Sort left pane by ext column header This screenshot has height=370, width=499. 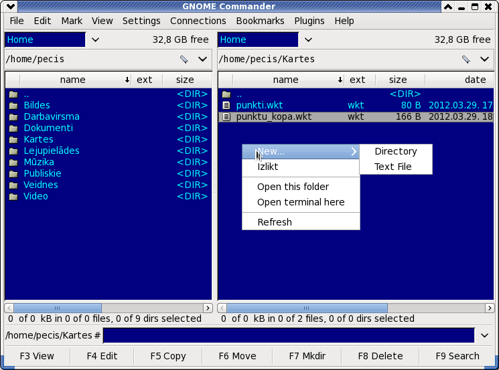147,80
